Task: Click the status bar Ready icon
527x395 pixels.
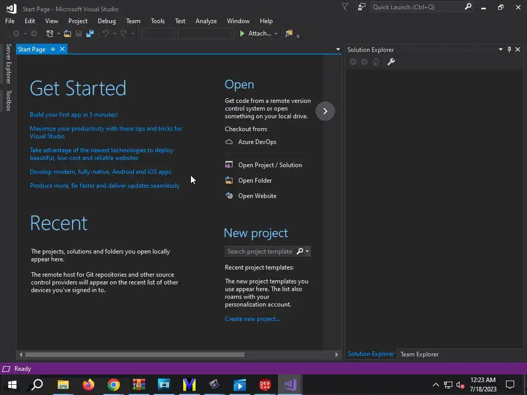Action: [x=6, y=369]
